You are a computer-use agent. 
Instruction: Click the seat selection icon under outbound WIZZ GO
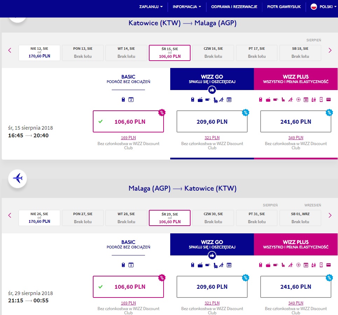(215, 100)
